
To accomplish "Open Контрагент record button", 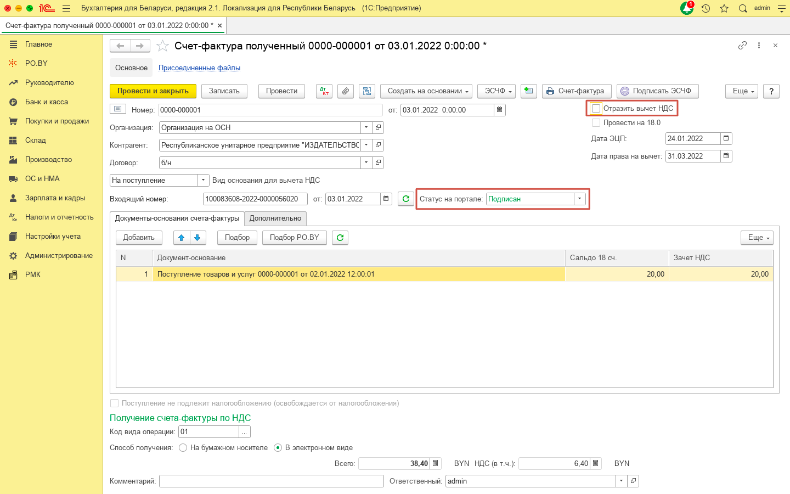I will 378,145.
